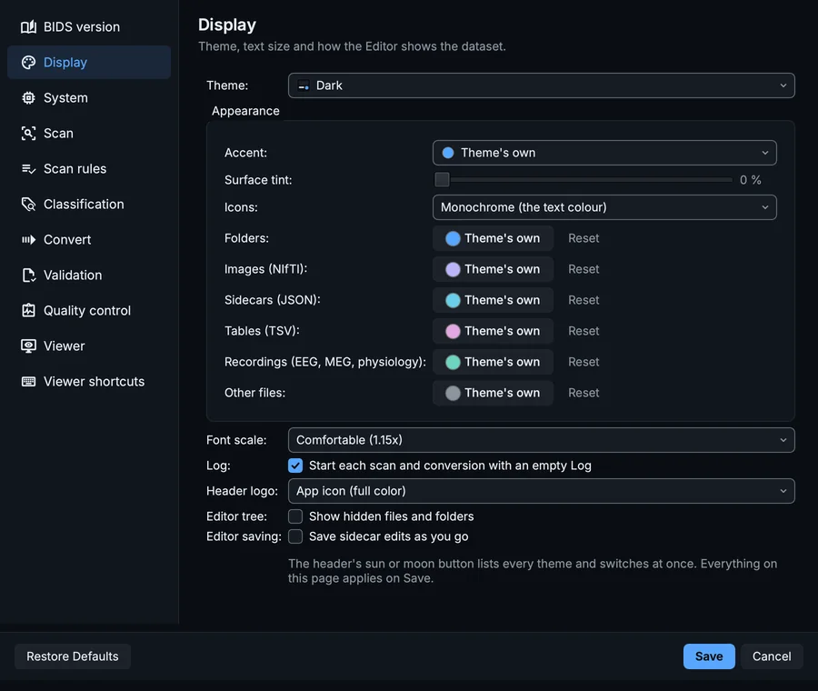818x691 pixels.
Task: Click chevron on Header logo combo box
Action: coord(783,491)
